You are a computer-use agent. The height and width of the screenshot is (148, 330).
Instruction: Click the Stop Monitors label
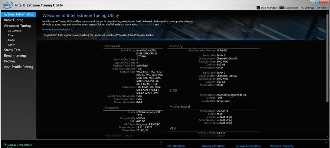coord(269,8)
